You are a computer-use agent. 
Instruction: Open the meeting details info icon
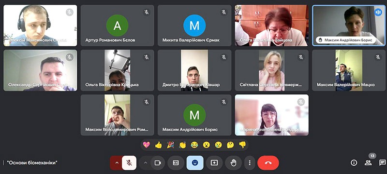click(354, 163)
